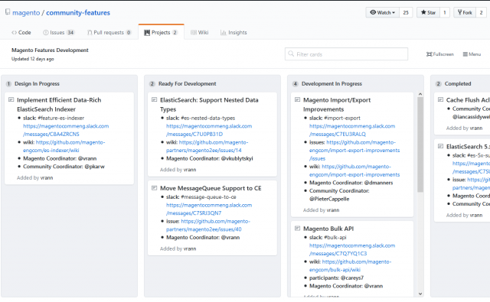The height and width of the screenshot is (302, 490).
Task: Click the note icon on Magento Bulk API card
Action: point(297,229)
